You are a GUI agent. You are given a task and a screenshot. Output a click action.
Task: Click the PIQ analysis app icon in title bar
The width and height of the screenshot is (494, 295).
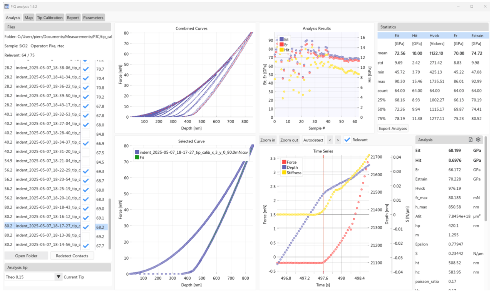[x=7, y=7]
